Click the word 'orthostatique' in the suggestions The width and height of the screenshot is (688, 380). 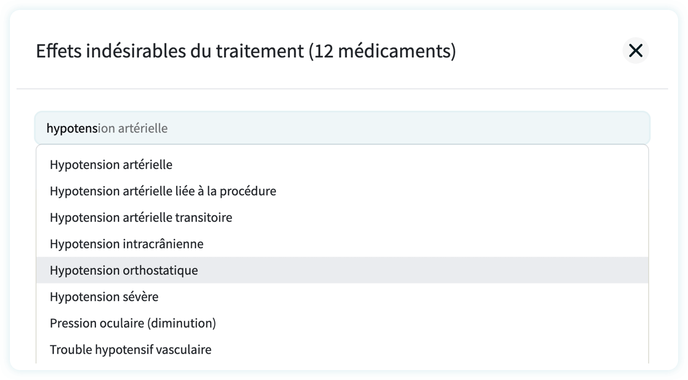[160, 270]
